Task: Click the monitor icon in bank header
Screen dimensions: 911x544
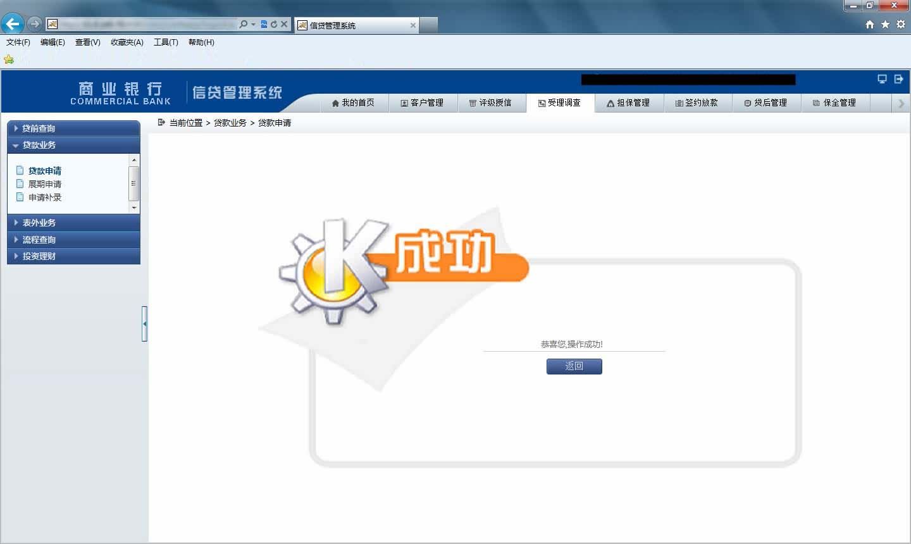Action: point(882,78)
